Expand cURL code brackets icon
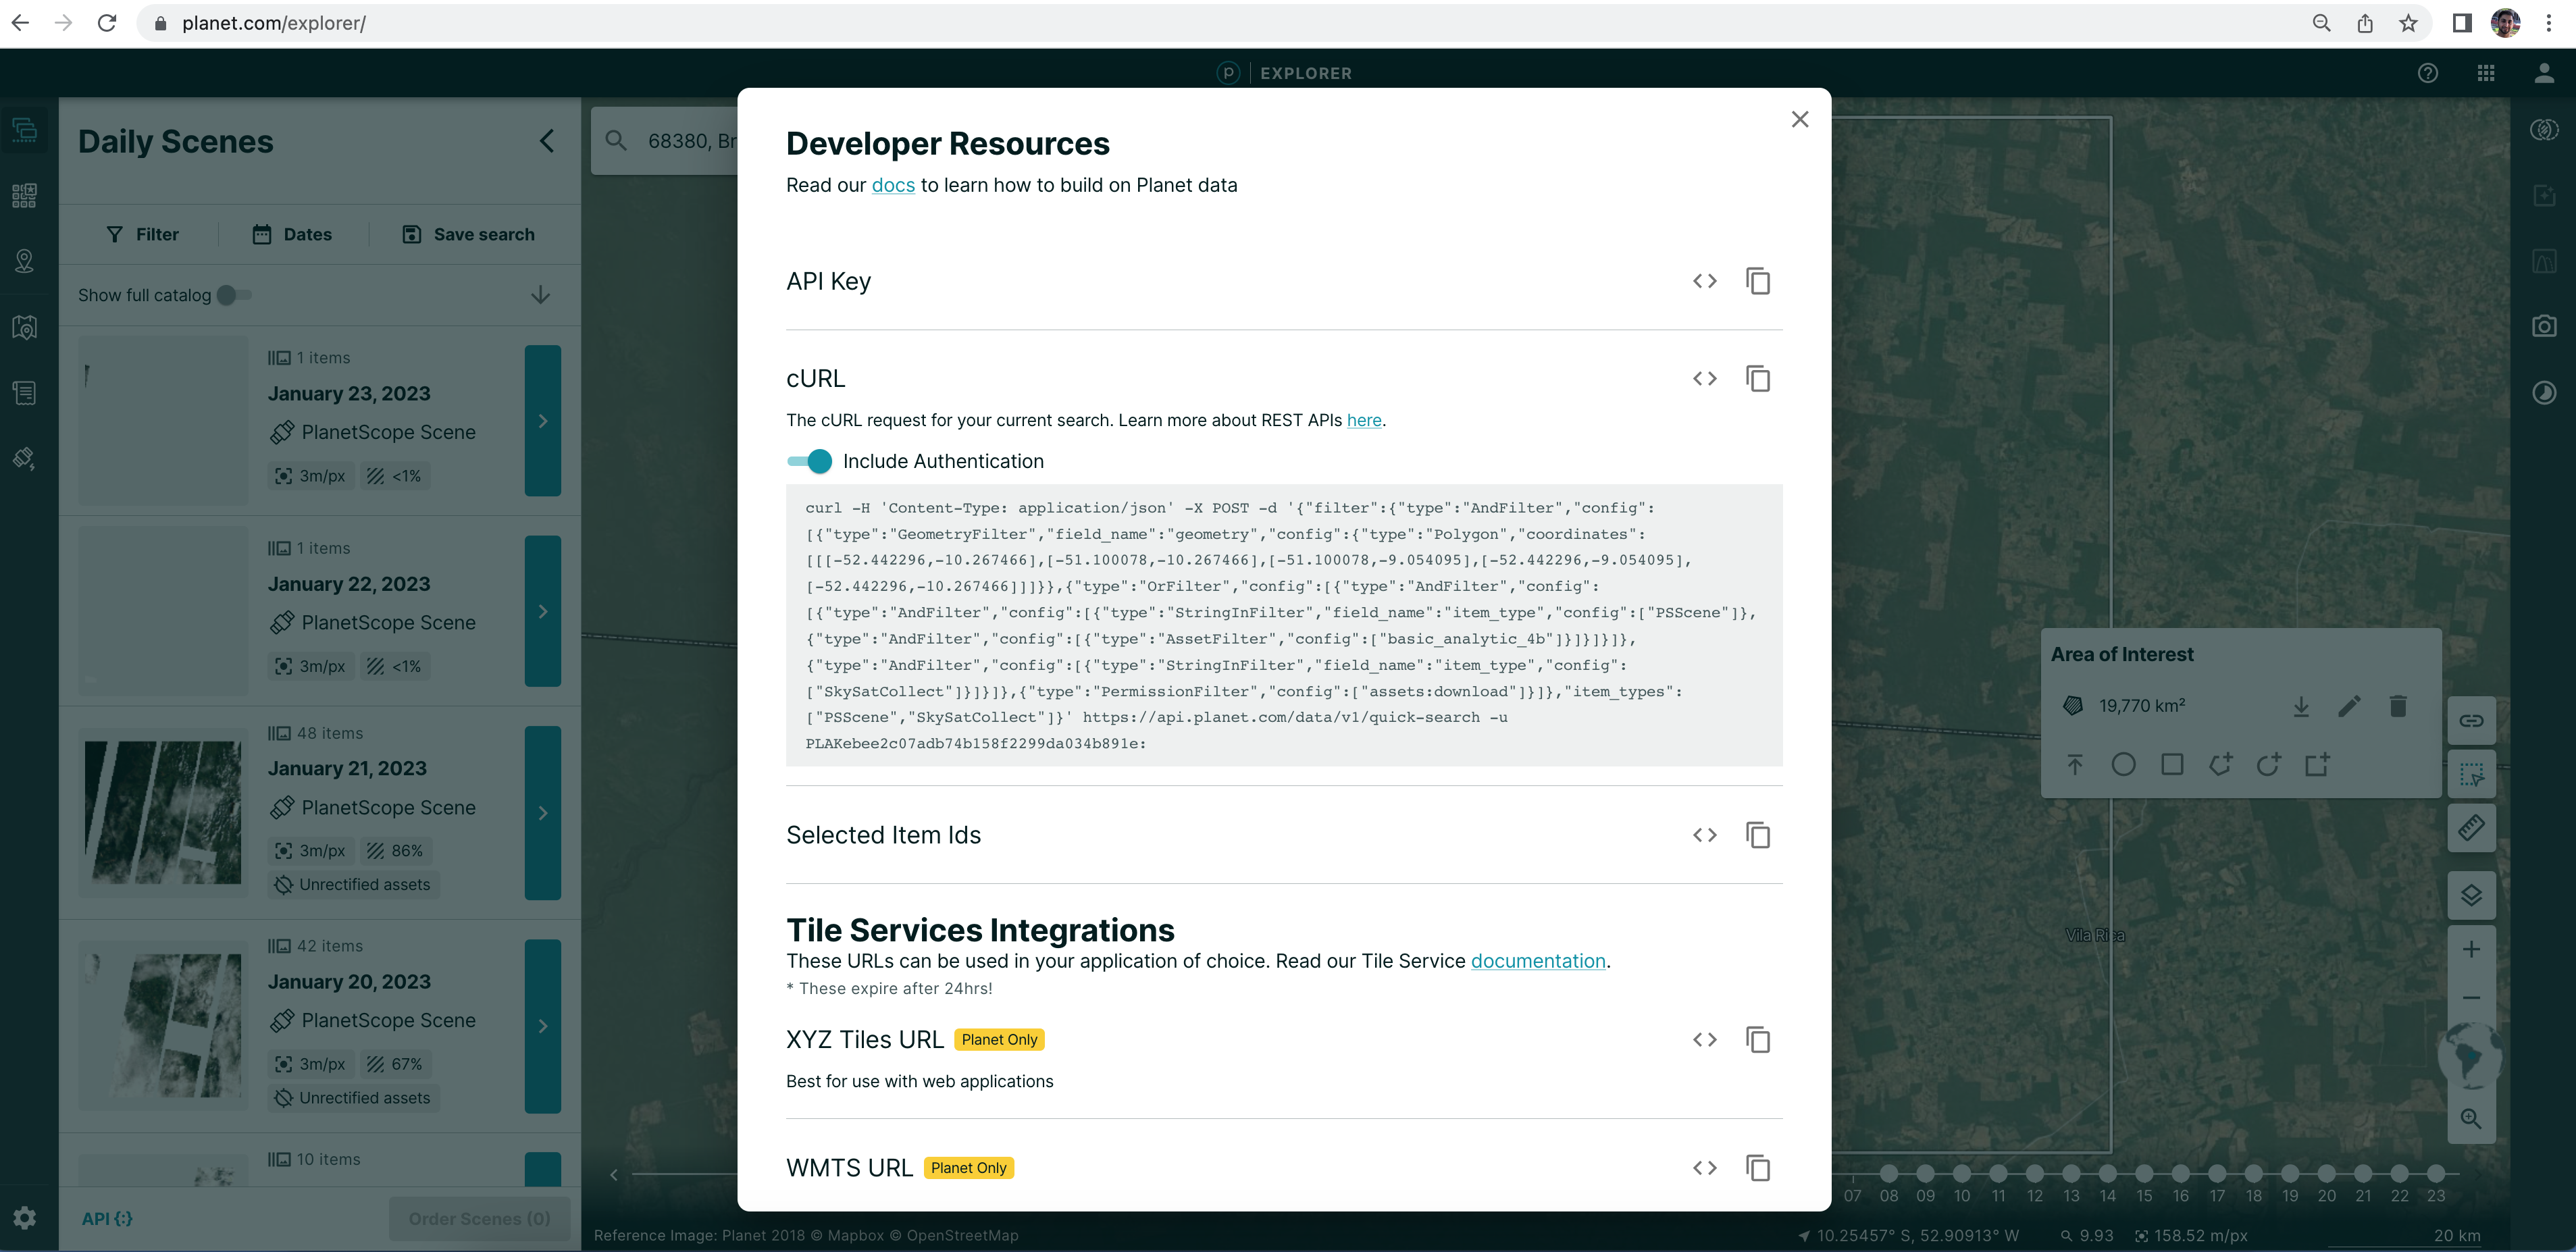The height and width of the screenshot is (1252, 2576). click(1704, 379)
